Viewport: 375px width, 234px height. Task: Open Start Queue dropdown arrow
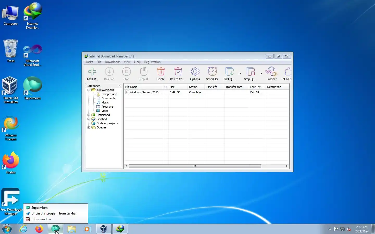(x=240, y=73)
